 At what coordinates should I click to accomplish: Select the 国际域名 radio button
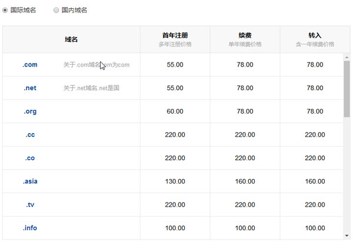pos(6,10)
